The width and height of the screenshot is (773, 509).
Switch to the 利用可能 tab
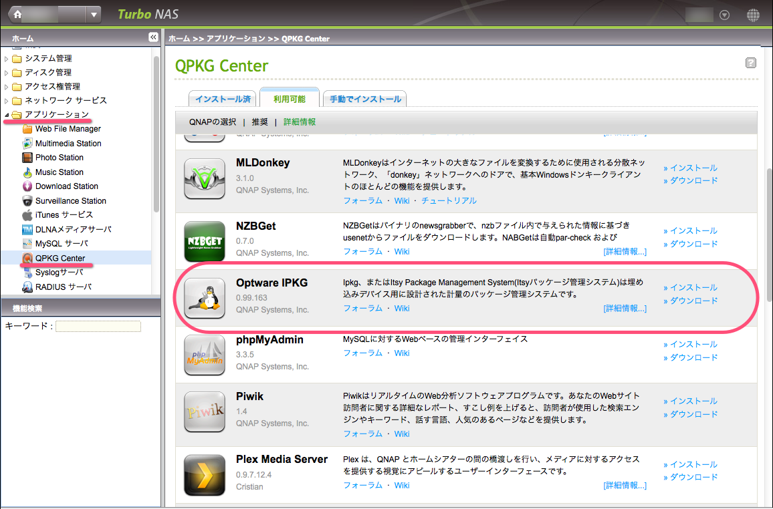tap(290, 98)
